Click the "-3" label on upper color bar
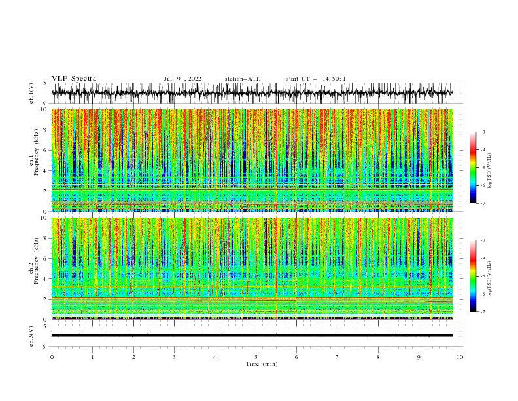This screenshot has height=401, width=518. pyautogui.click(x=483, y=132)
